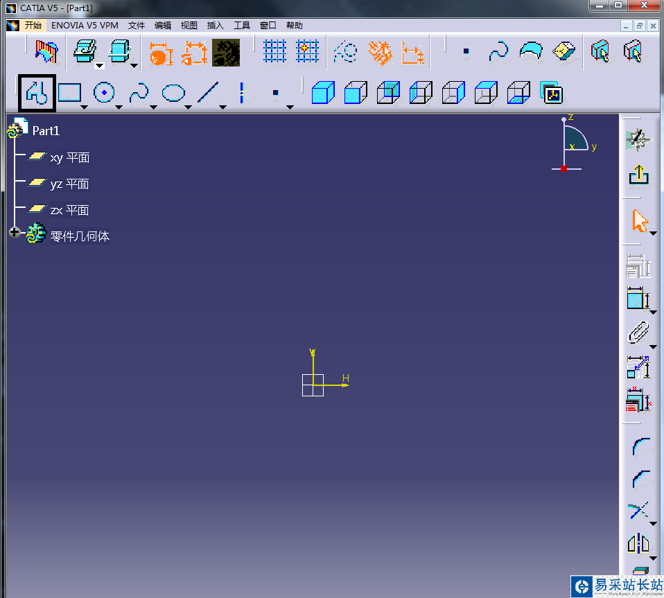Screen dimensions: 664x598
Task: Click the Animate Constraint icon
Action: [x=638, y=367]
